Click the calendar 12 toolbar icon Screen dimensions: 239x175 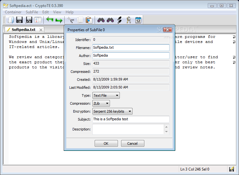[138, 20]
